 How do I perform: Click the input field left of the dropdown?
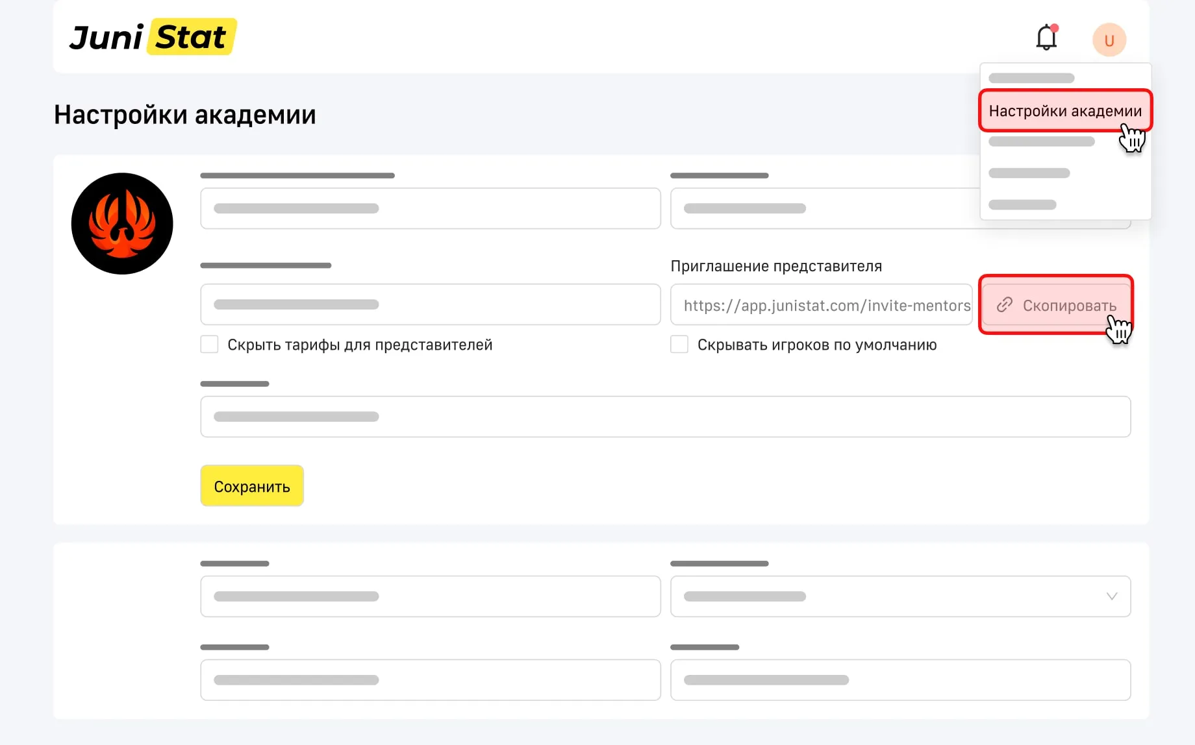pos(430,596)
